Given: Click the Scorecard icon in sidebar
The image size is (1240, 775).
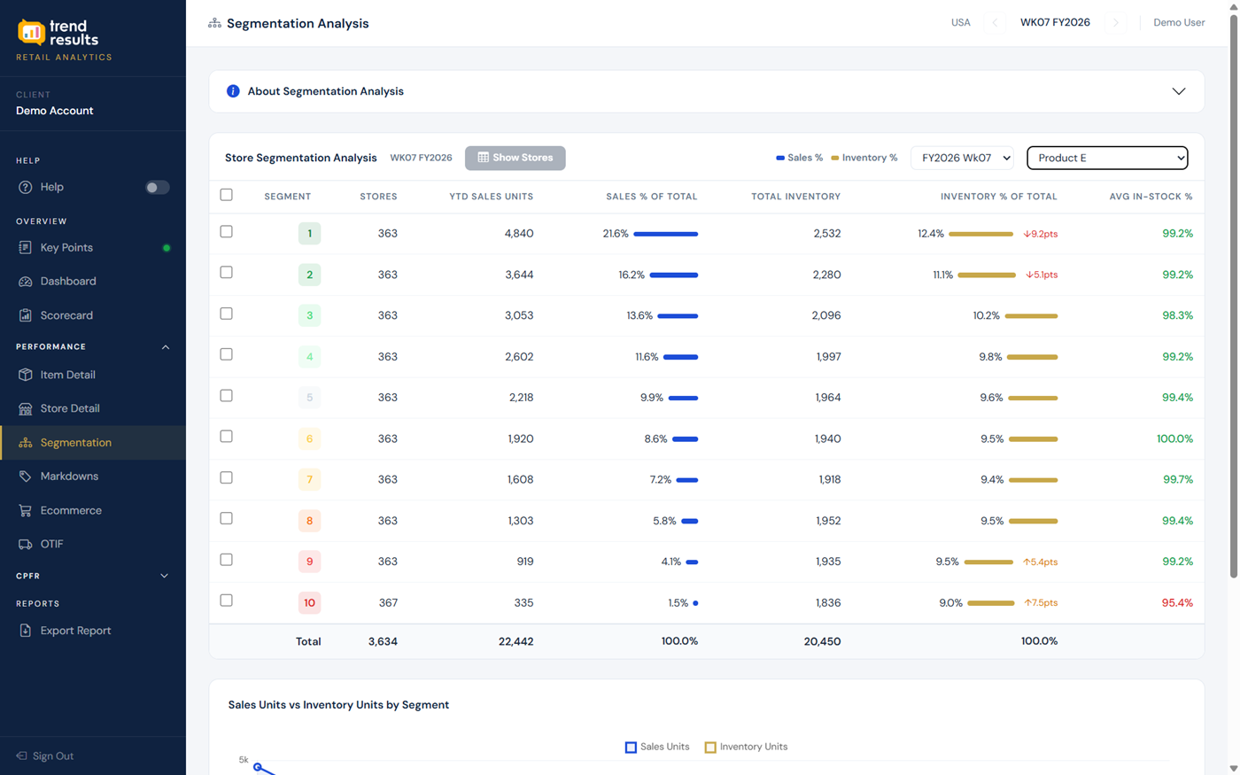Looking at the screenshot, I should coord(25,315).
